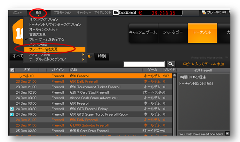
Task: Click the tournament list scroll-up arrow
Action: (x=174, y=75)
